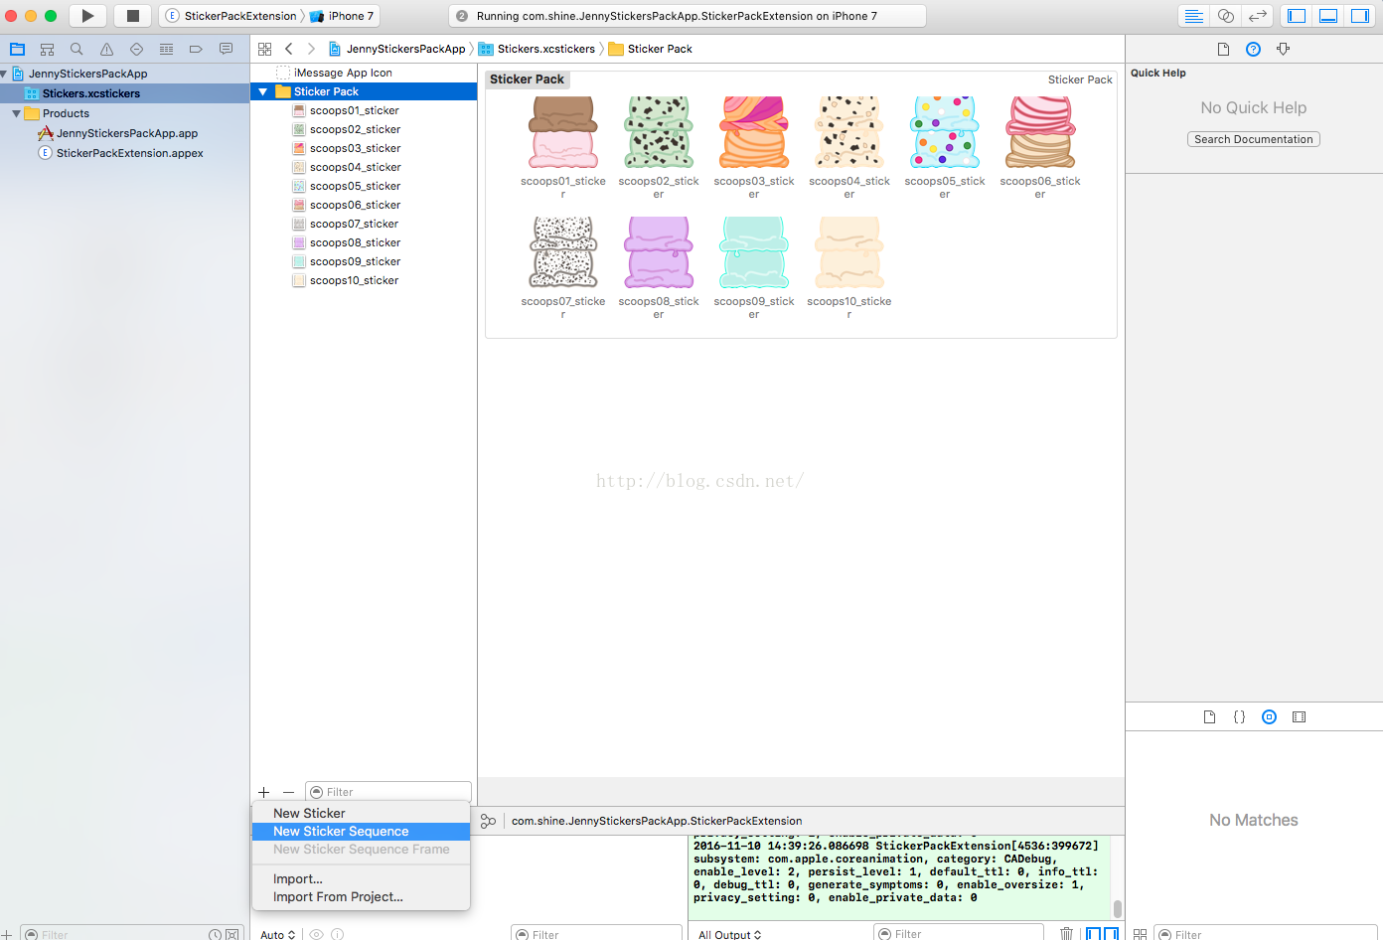Click the Run play button
The image size is (1383, 940).
point(87,16)
